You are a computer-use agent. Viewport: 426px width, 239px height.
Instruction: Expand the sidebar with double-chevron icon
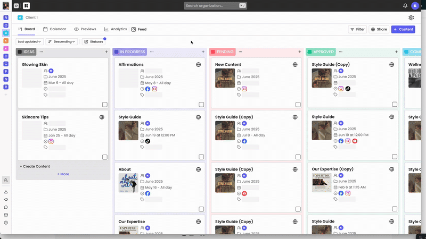coord(17,6)
